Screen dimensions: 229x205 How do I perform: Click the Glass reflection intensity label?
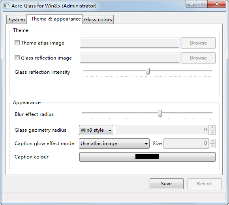[42, 72]
